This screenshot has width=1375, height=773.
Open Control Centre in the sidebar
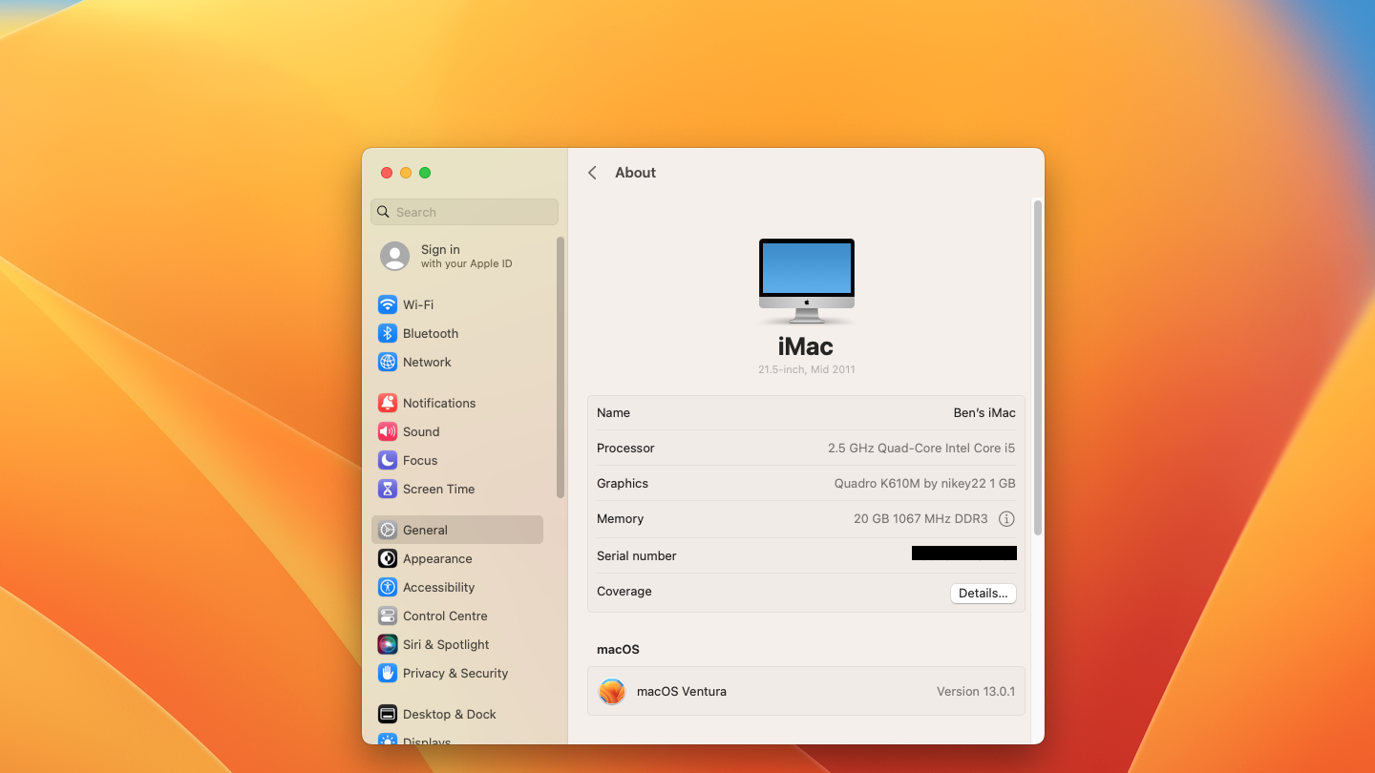point(445,616)
